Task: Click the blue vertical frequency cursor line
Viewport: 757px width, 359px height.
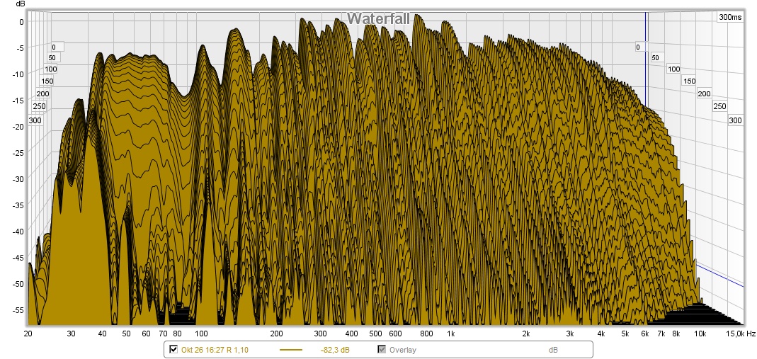Action: (646, 58)
